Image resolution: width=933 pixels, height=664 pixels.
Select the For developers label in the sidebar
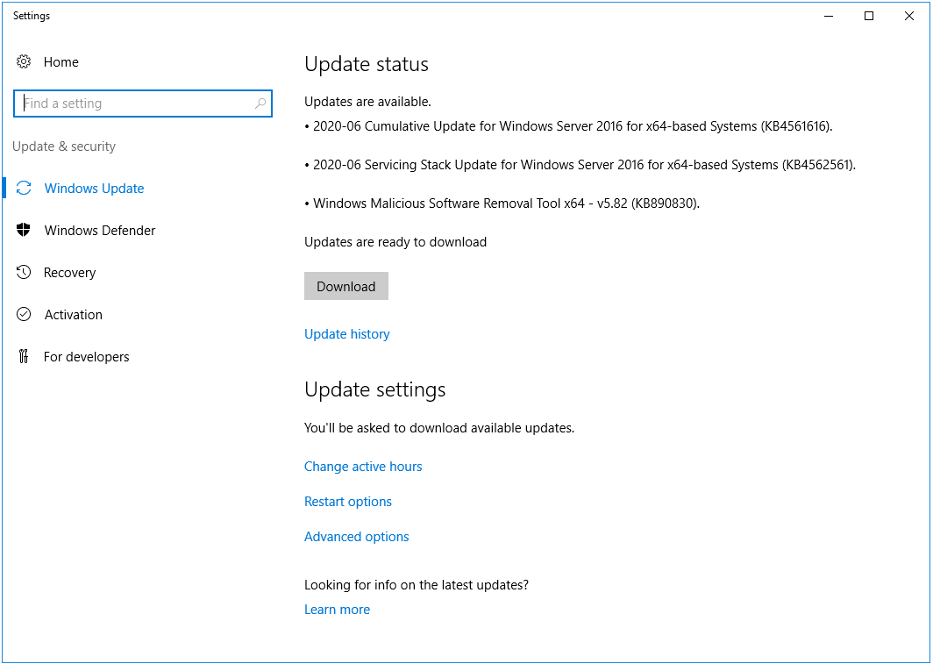[87, 357]
